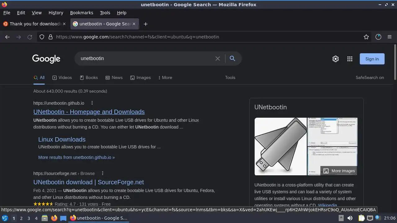Screen dimensions: 397x223
Task: Clear the search box with X
Action: 218,59
